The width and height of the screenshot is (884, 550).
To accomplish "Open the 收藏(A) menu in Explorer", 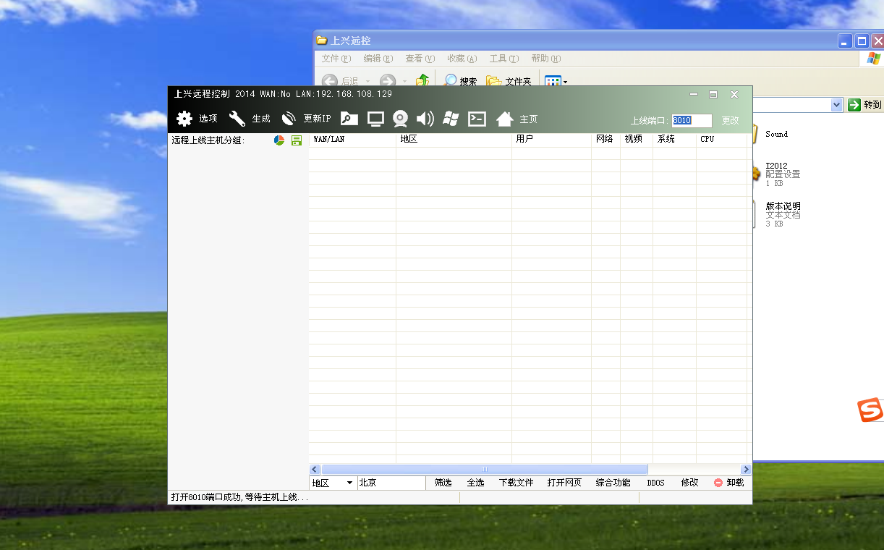I will (x=462, y=59).
